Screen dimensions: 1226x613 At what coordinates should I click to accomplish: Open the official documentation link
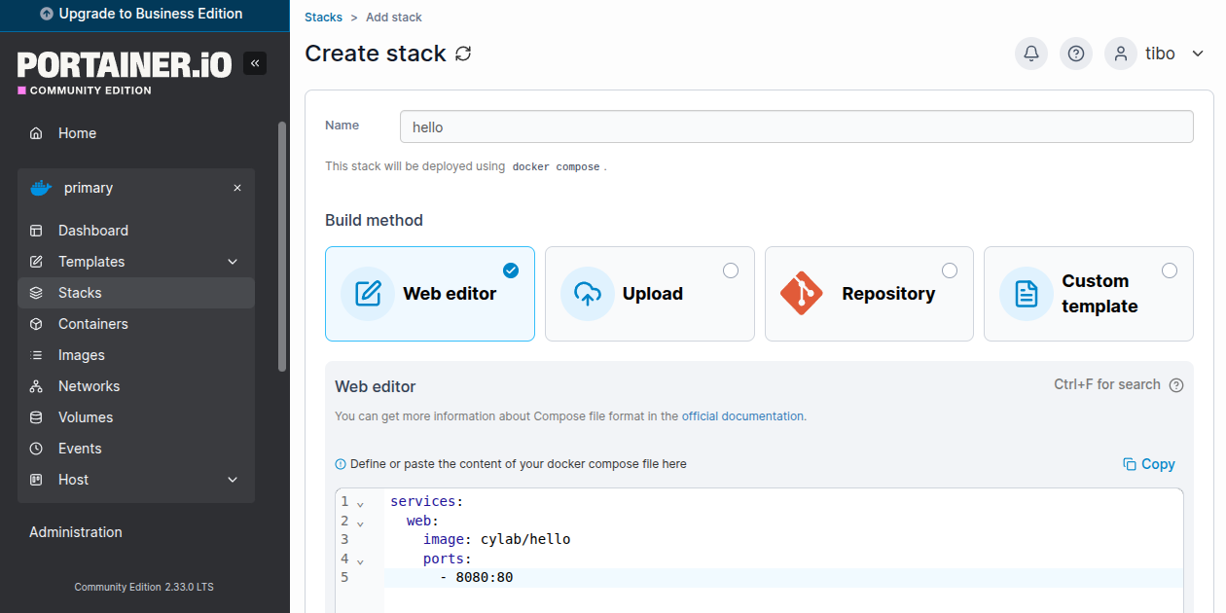[742, 415]
